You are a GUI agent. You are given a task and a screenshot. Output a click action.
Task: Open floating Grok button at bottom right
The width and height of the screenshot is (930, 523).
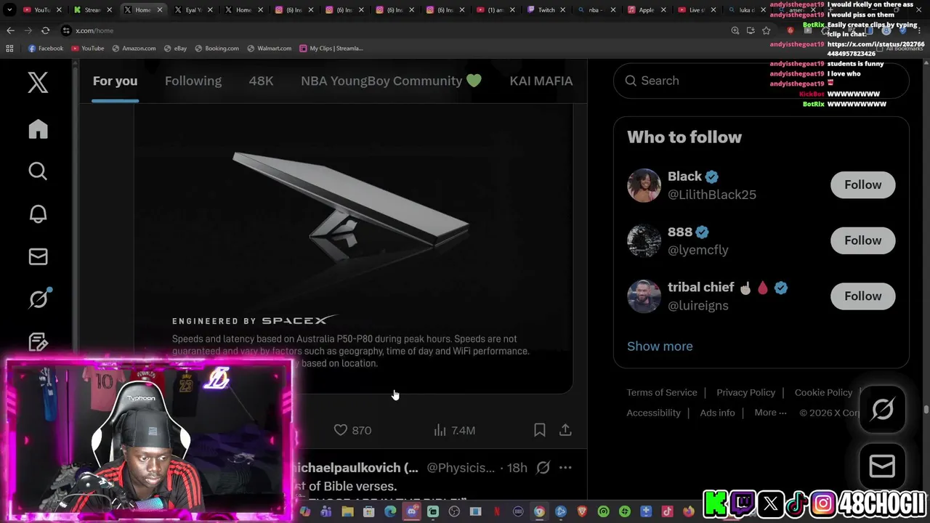[x=883, y=410]
